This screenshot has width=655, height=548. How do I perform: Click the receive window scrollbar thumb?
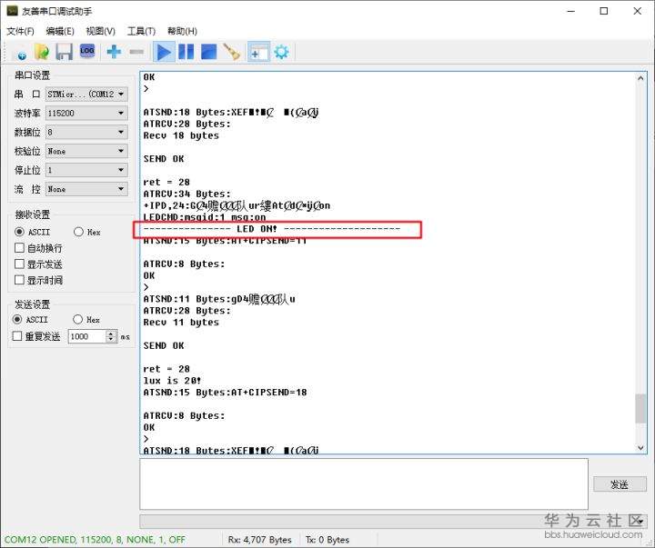[x=640, y=409]
